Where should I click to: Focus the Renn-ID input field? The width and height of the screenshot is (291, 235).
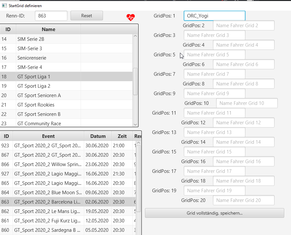click(51, 16)
